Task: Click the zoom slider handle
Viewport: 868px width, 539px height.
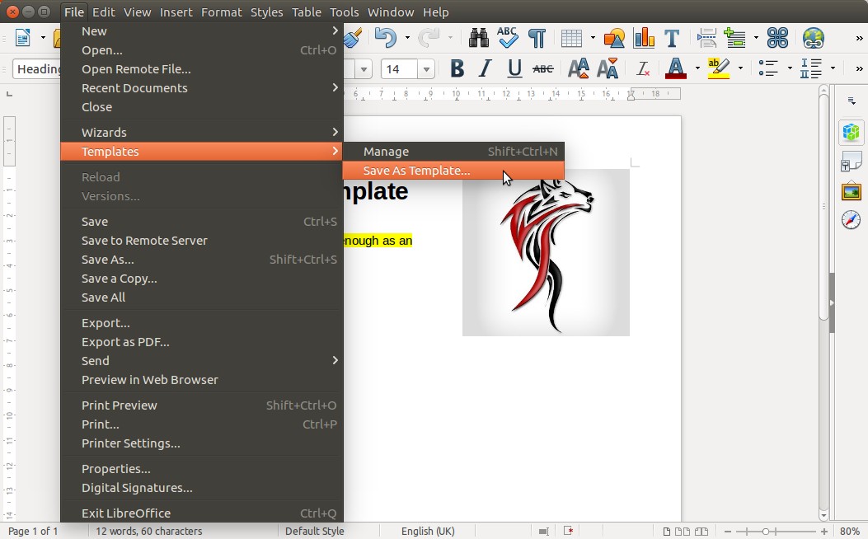Action: point(766,532)
